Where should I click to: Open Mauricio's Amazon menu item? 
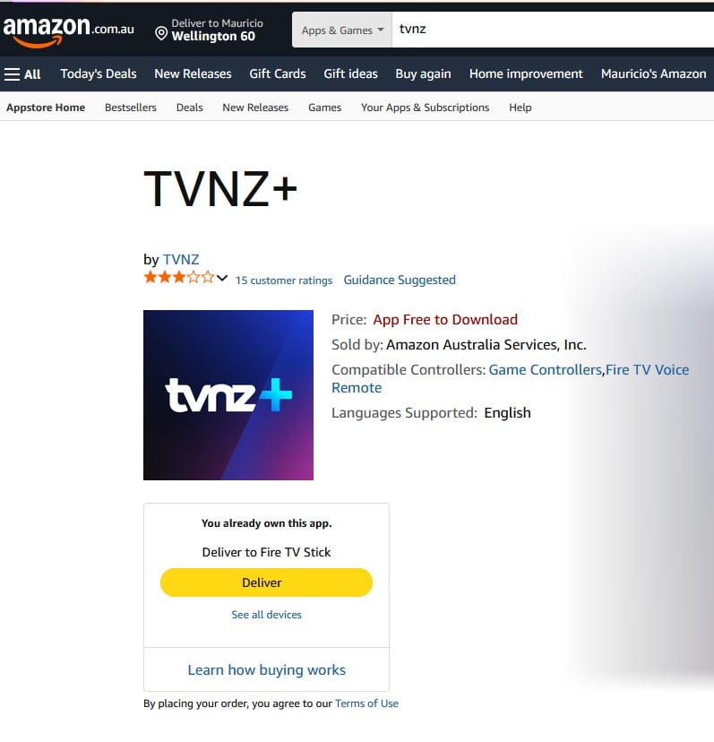click(653, 73)
